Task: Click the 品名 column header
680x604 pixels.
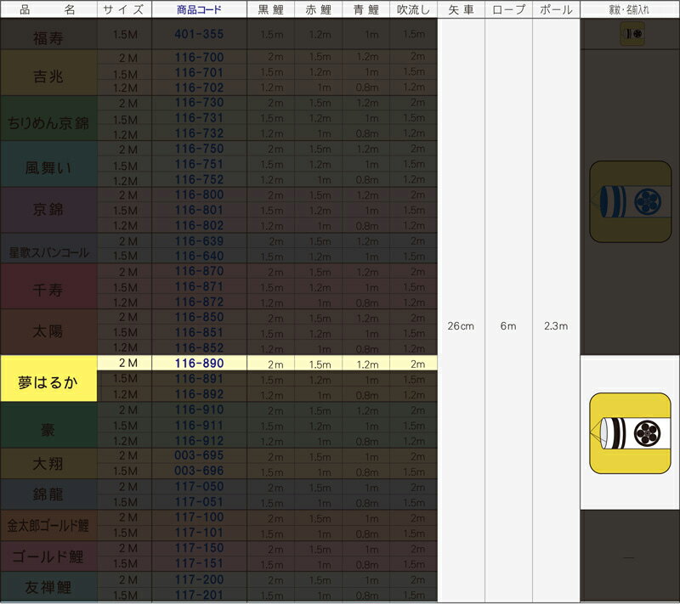Action: (x=48, y=10)
